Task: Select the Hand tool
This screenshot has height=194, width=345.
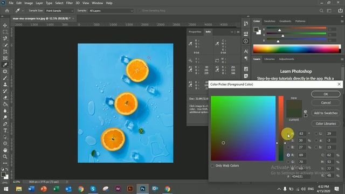Action: tap(5, 150)
